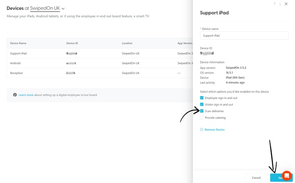Click the info icon beside Learn more
Image resolution: width=295 pixels, height=183 pixels.
pos(15,95)
